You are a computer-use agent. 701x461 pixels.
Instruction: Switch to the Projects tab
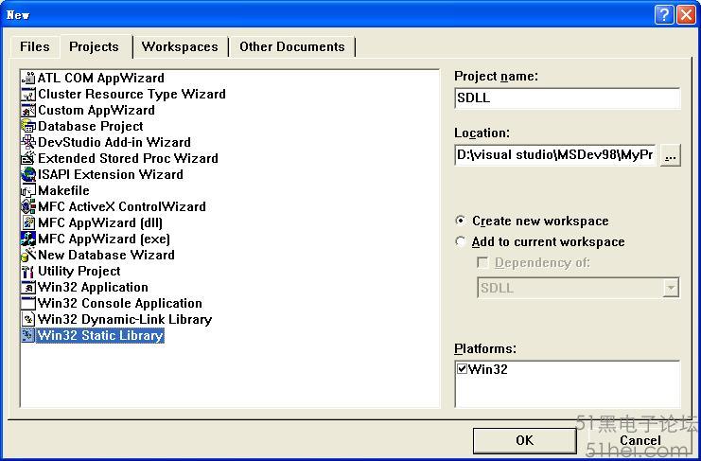95,46
